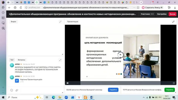The width and height of the screenshot is (178, 100).
Task: Click the red Выход button
Action: tap(172, 14)
